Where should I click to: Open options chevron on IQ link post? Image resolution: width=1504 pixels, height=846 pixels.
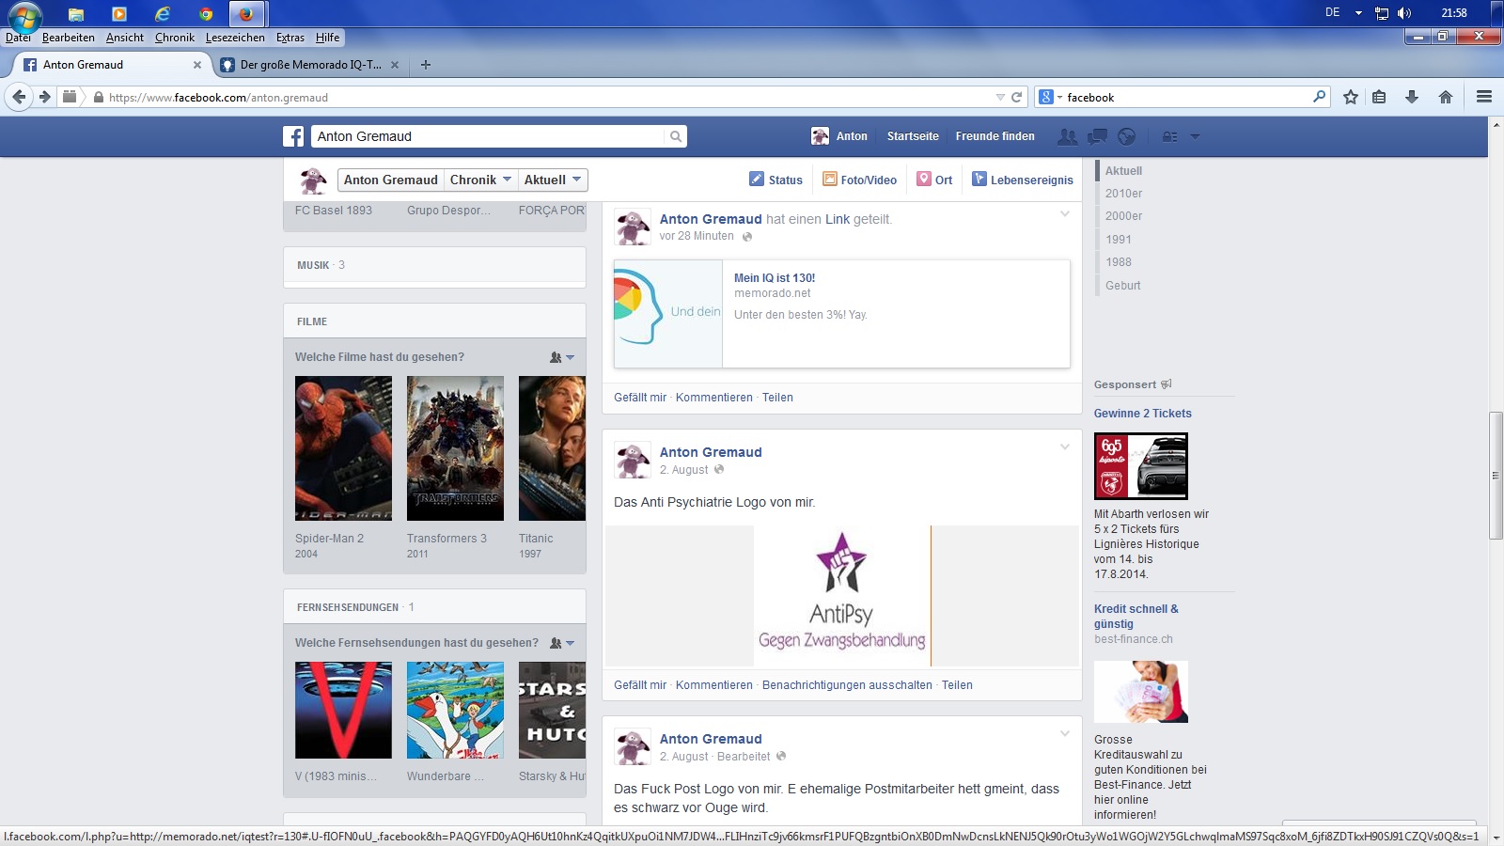[x=1065, y=214]
